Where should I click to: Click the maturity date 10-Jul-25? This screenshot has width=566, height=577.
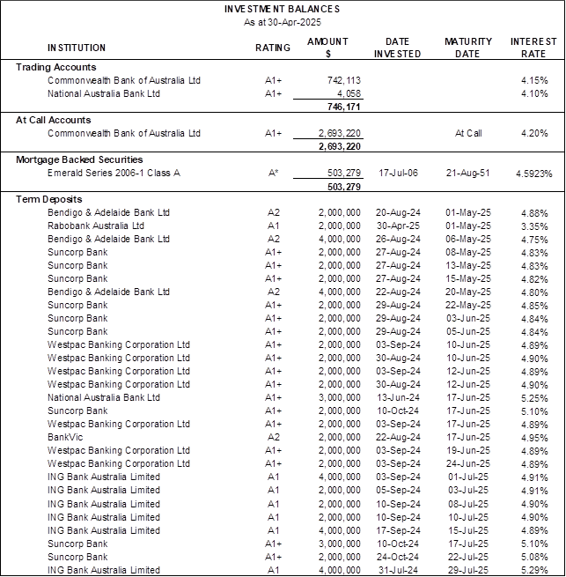click(468, 518)
